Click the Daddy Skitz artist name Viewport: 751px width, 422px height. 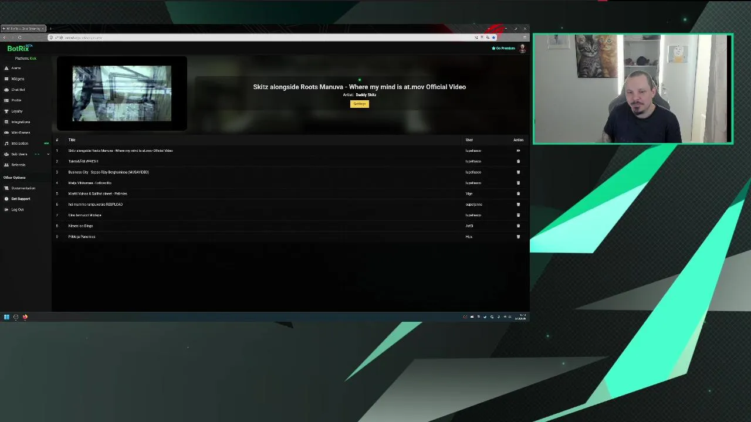click(366, 95)
